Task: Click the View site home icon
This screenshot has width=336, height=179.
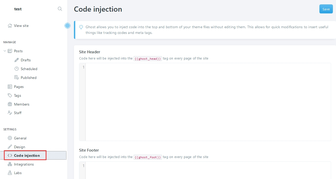Action: (10, 26)
